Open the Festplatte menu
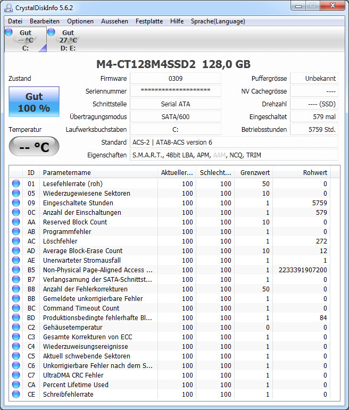Screen dimensions: 349x410 click(149, 21)
